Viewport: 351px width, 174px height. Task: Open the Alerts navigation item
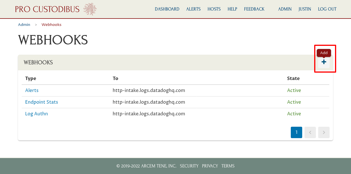pyautogui.click(x=193, y=9)
